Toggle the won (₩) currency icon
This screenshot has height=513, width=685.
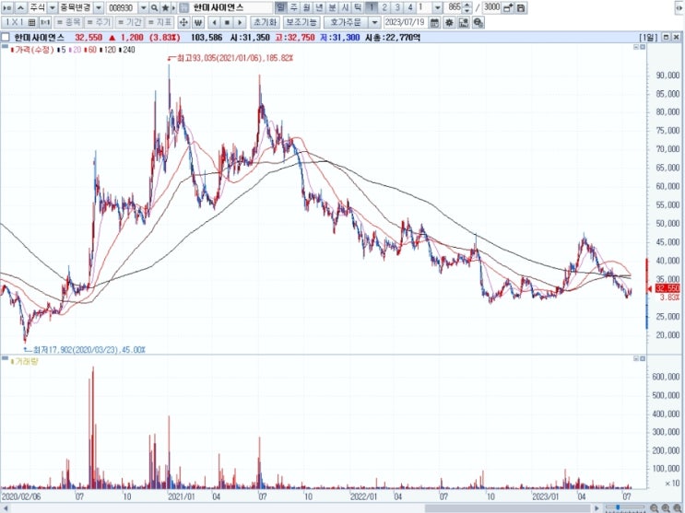pos(198,22)
